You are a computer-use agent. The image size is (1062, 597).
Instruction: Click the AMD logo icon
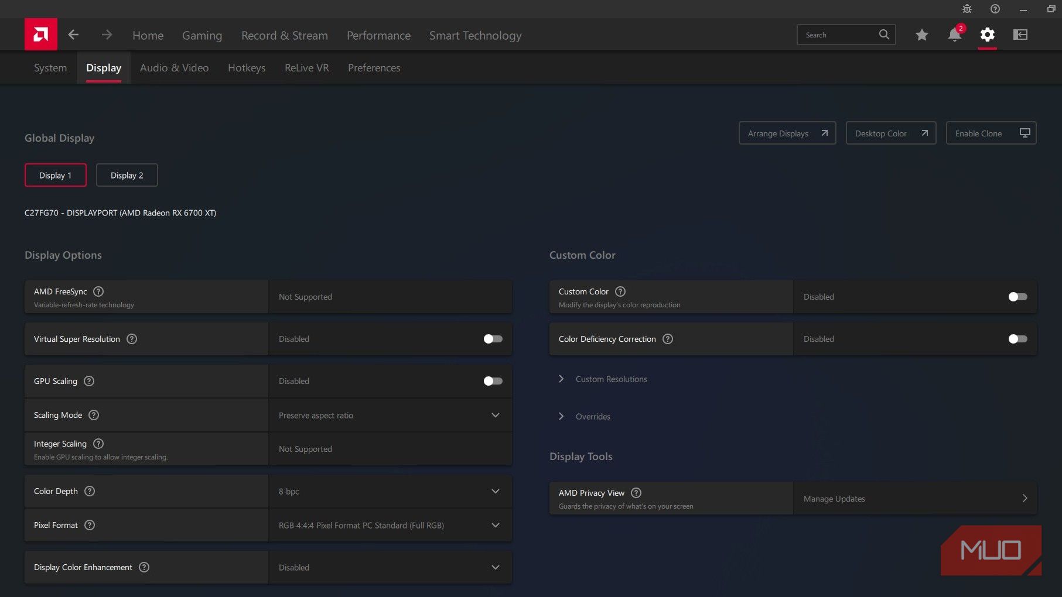[41, 35]
